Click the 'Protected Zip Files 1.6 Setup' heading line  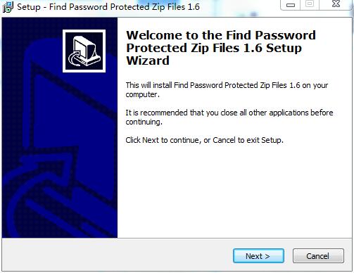[x=214, y=48]
